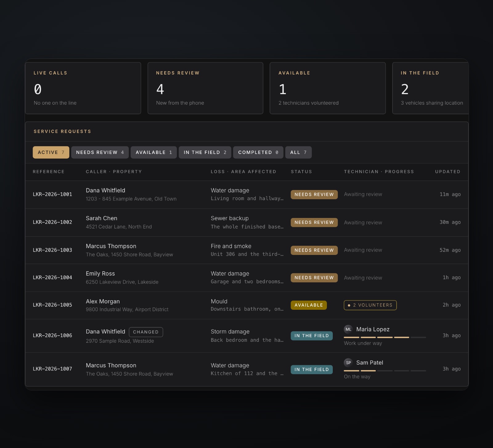
Task: Click Needs Review status for Sarah Chen
Action: tap(314, 222)
